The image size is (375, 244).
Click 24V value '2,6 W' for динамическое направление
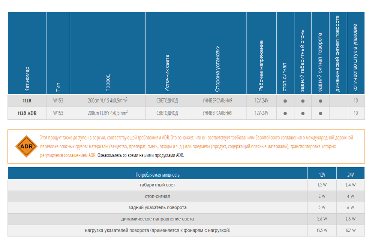click(x=350, y=219)
